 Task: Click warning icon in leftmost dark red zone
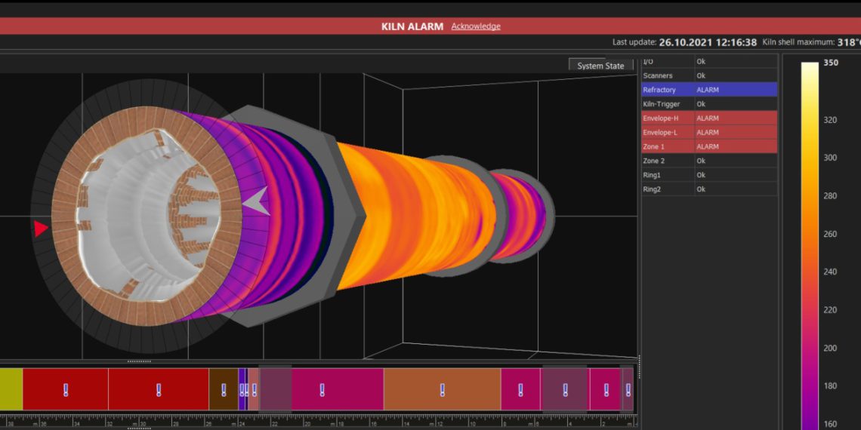tap(66, 390)
